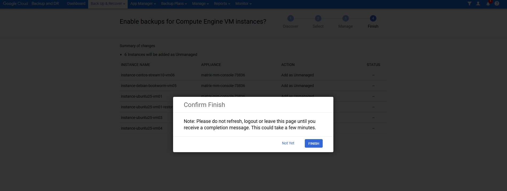Open the Backup Plans dropdown
The width and height of the screenshot is (507, 191).
[174, 4]
